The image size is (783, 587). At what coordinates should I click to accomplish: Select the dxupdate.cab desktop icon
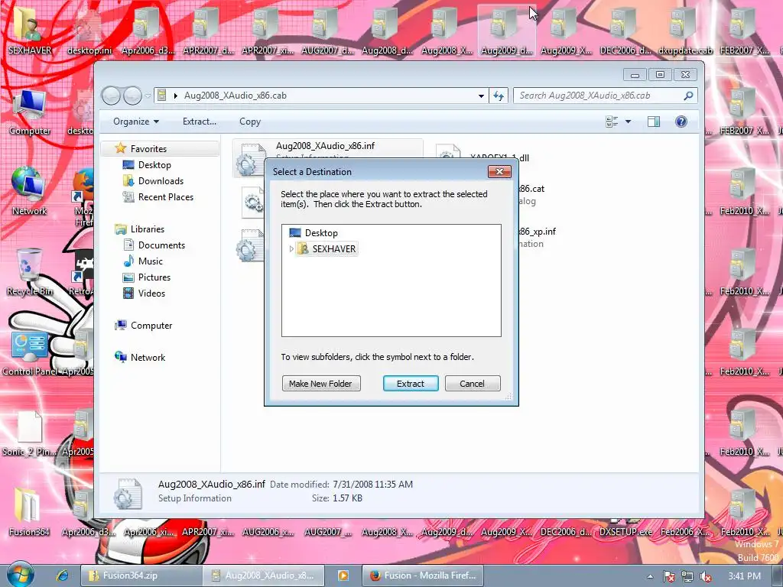pos(685,31)
